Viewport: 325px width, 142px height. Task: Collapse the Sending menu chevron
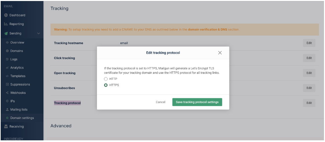38,33
